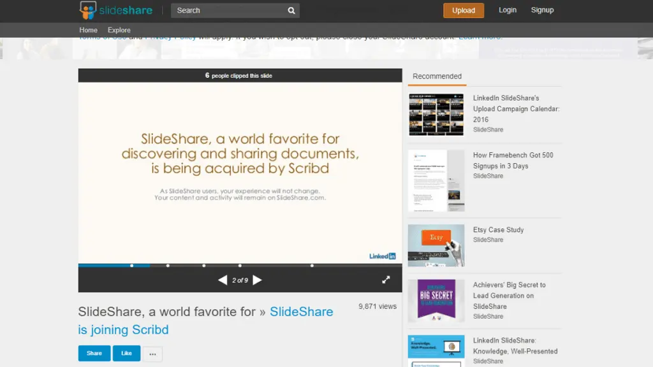Go to Home menu item

(x=88, y=30)
